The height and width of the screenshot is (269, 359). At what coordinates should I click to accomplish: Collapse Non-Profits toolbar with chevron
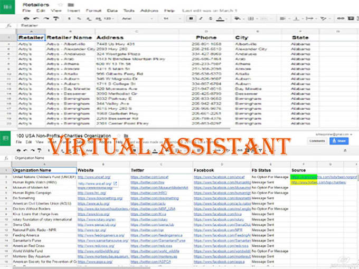click(345, 150)
